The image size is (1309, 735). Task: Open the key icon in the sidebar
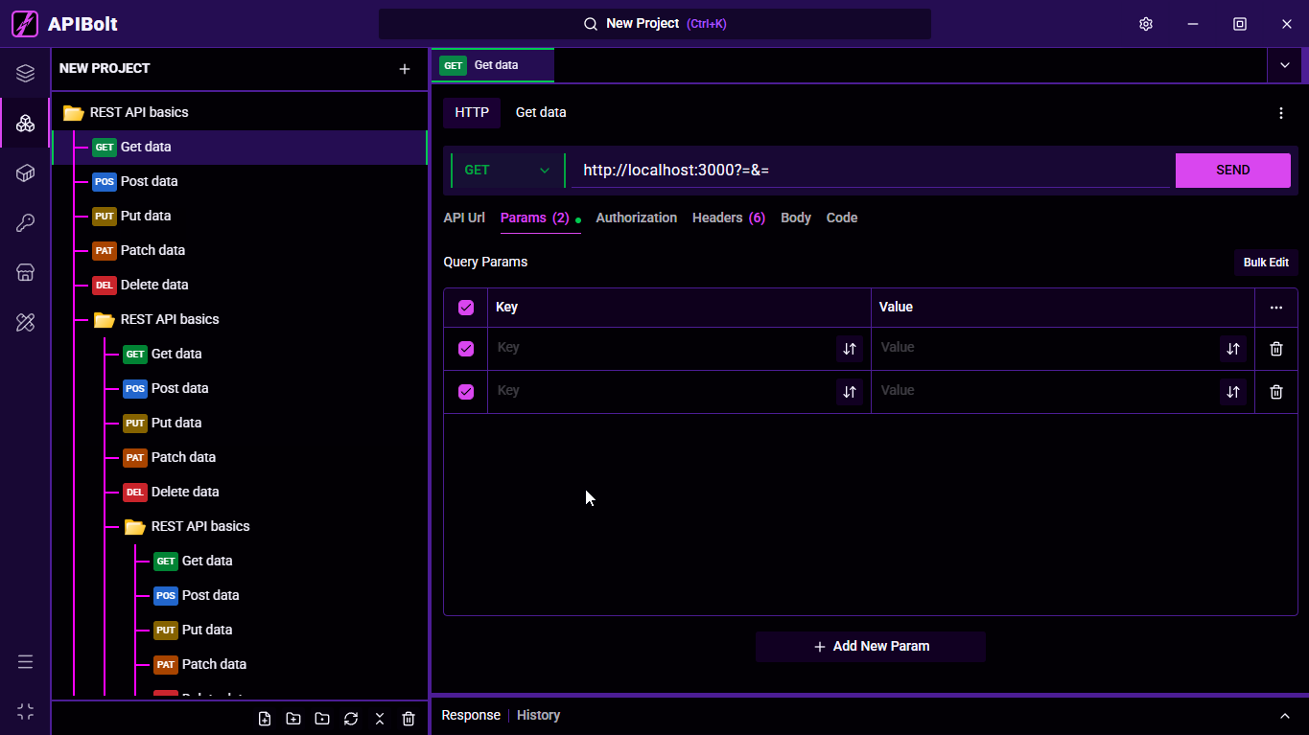(26, 222)
